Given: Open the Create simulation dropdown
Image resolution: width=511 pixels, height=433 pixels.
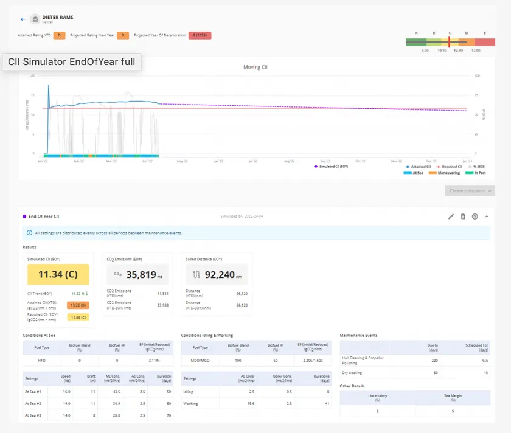Looking at the screenshot, I should click(470, 191).
